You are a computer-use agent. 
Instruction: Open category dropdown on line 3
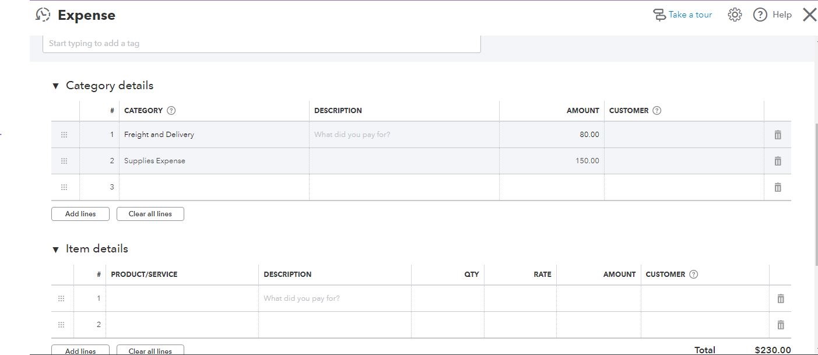point(214,187)
